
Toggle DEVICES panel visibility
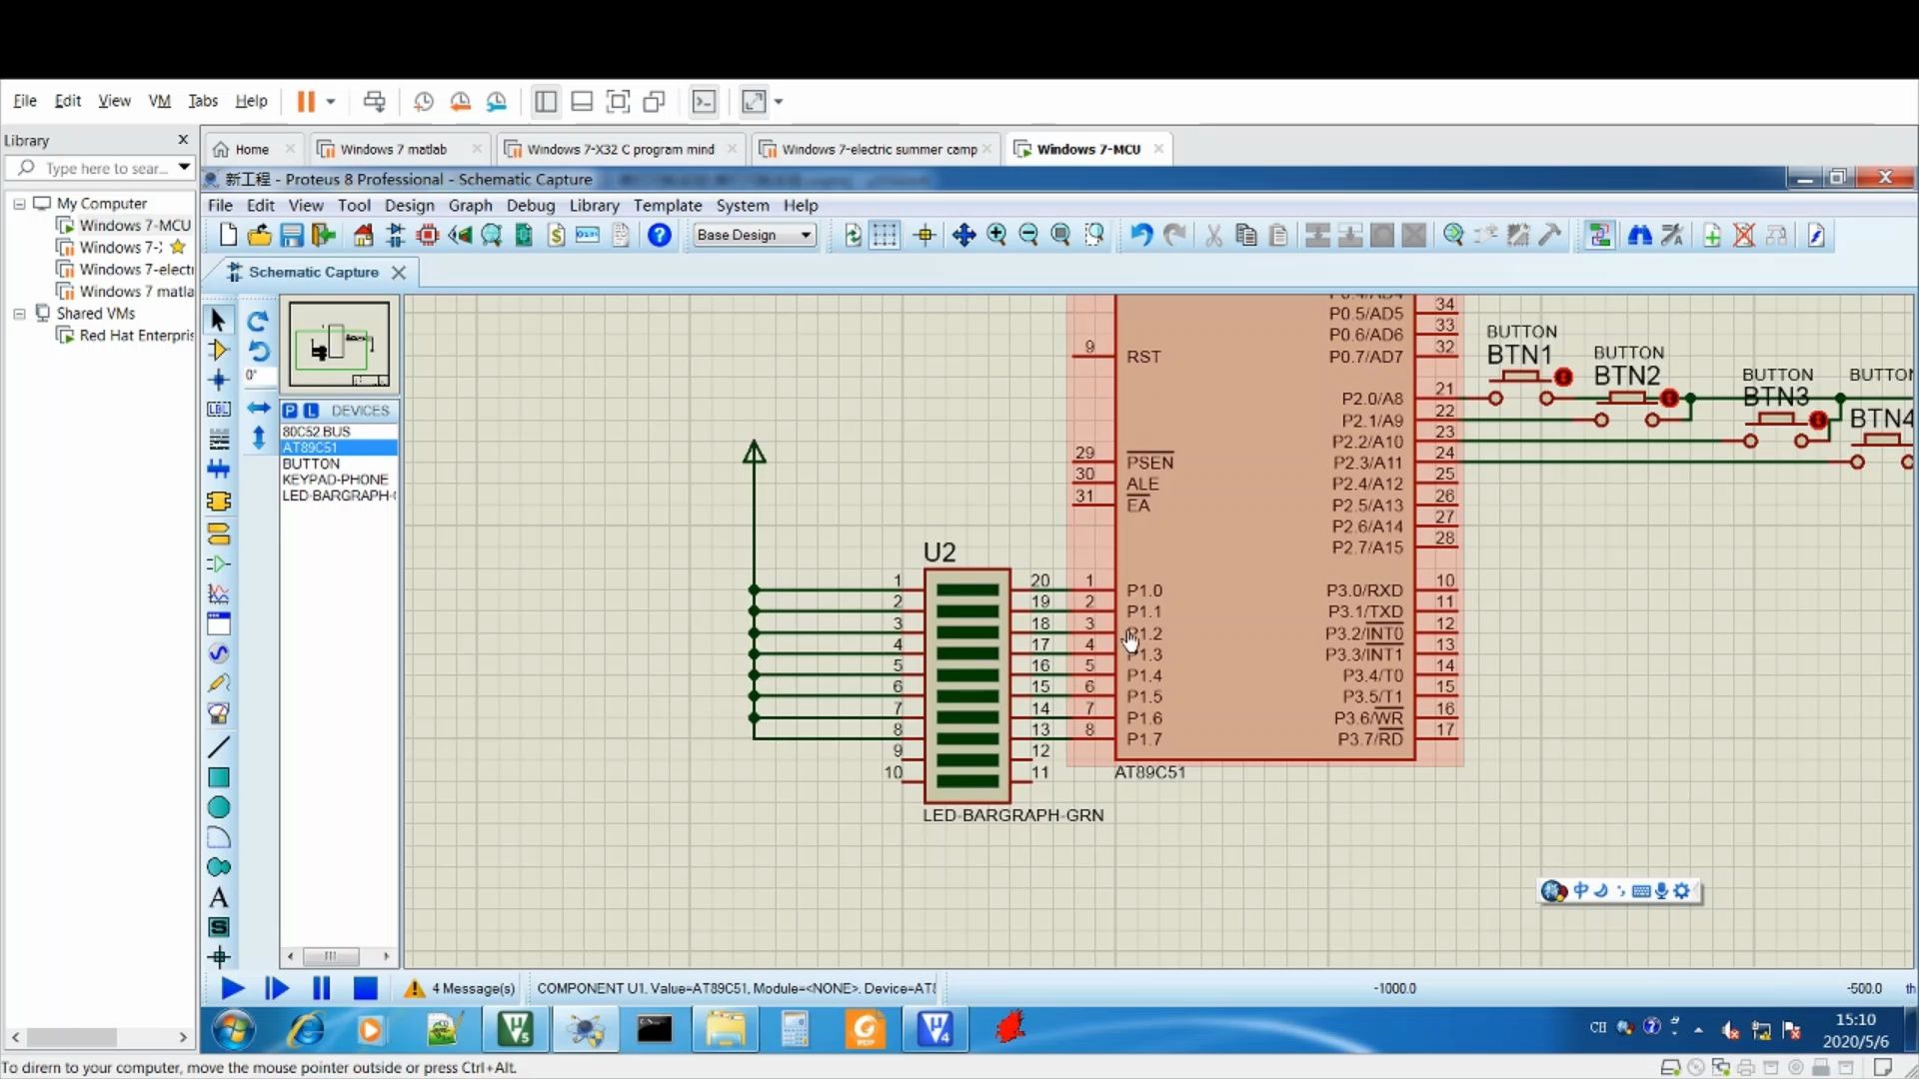click(359, 410)
